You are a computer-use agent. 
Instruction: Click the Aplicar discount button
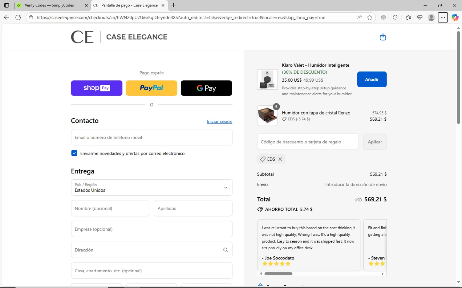coord(375,142)
